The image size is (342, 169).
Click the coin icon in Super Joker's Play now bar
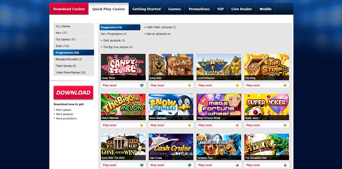point(285,125)
